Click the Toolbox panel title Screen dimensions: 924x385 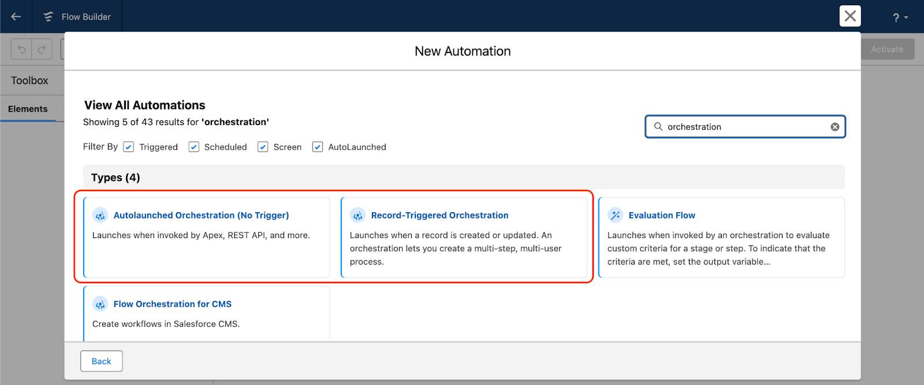[29, 81]
